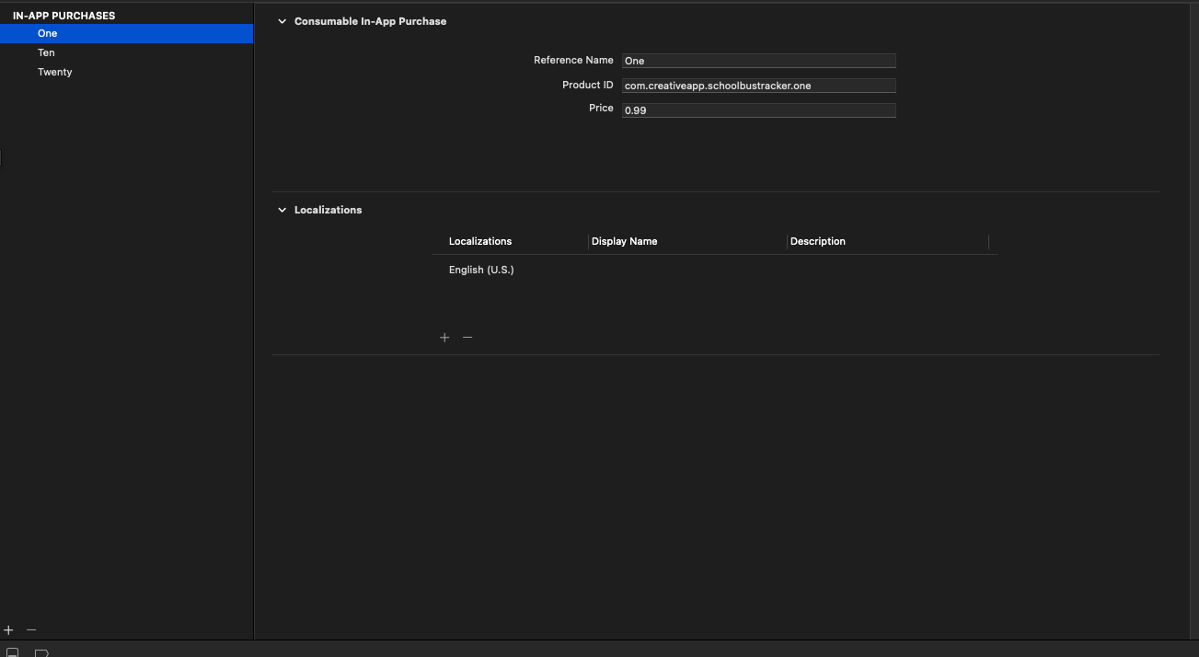Click the Description column header

click(817, 241)
